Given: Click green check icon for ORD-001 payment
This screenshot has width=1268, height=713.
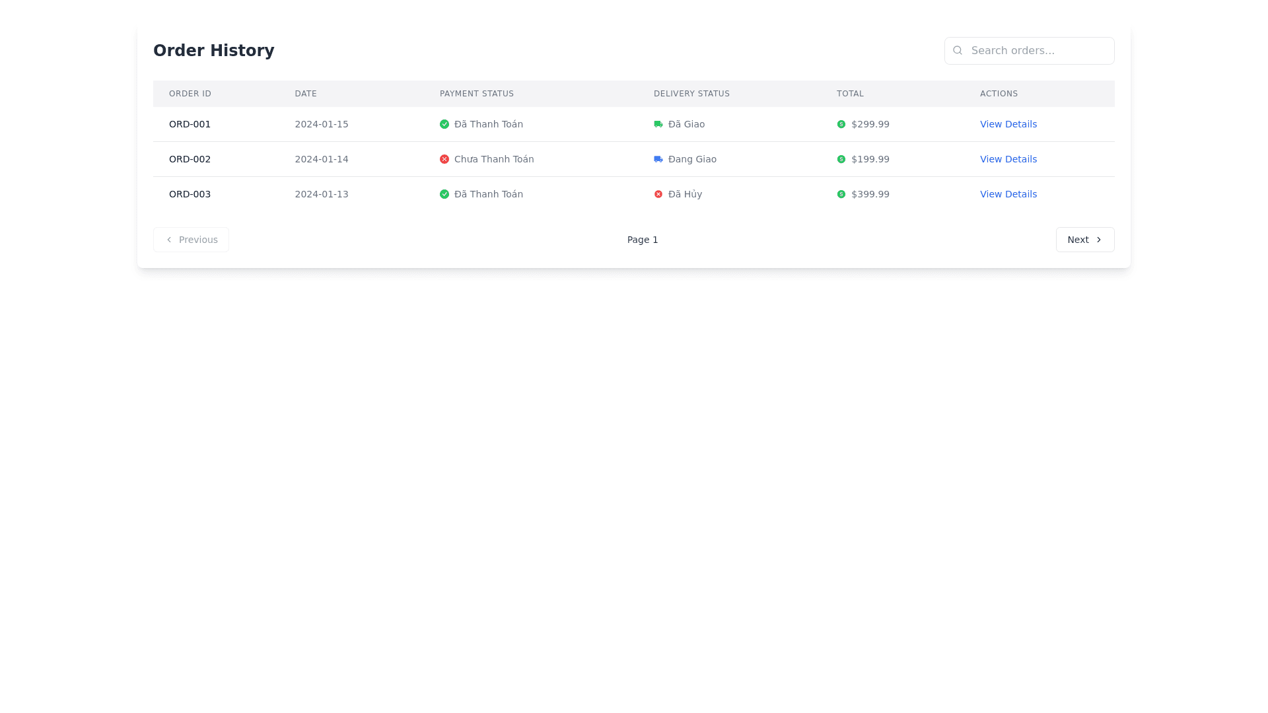Looking at the screenshot, I should 444,124.
